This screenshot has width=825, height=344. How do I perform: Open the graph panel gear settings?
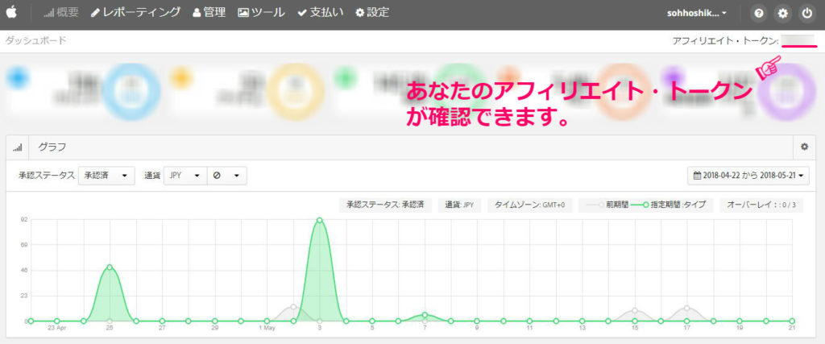tap(805, 147)
